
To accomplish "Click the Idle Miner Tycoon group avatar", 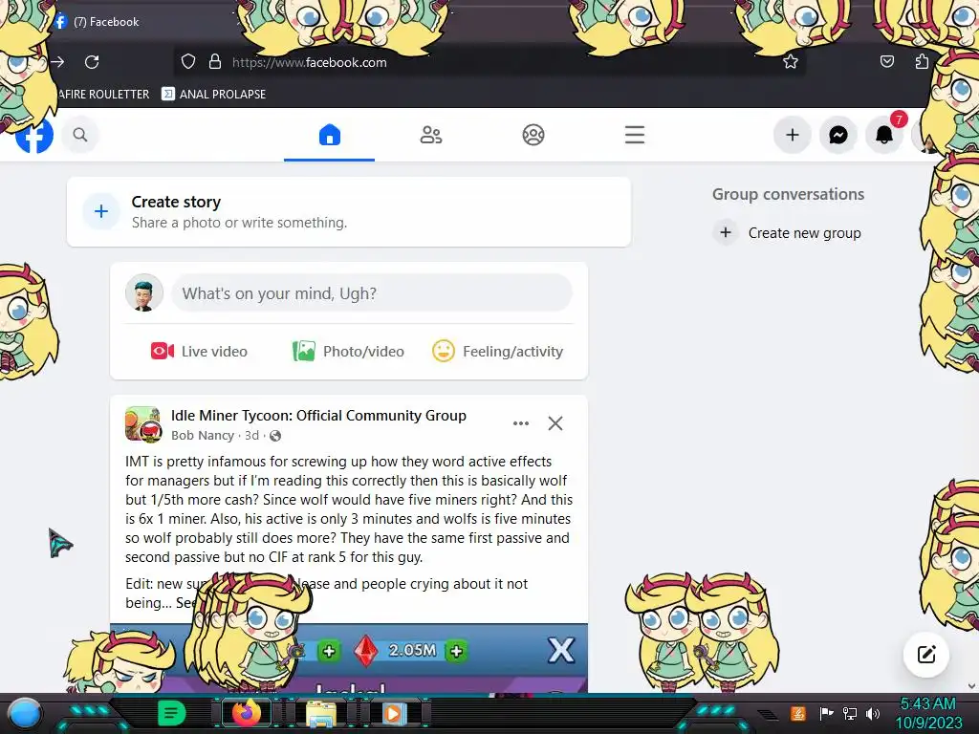I will tap(143, 423).
